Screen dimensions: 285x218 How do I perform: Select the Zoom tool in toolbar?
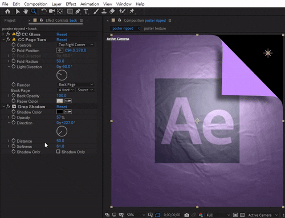(x=34, y=11)
